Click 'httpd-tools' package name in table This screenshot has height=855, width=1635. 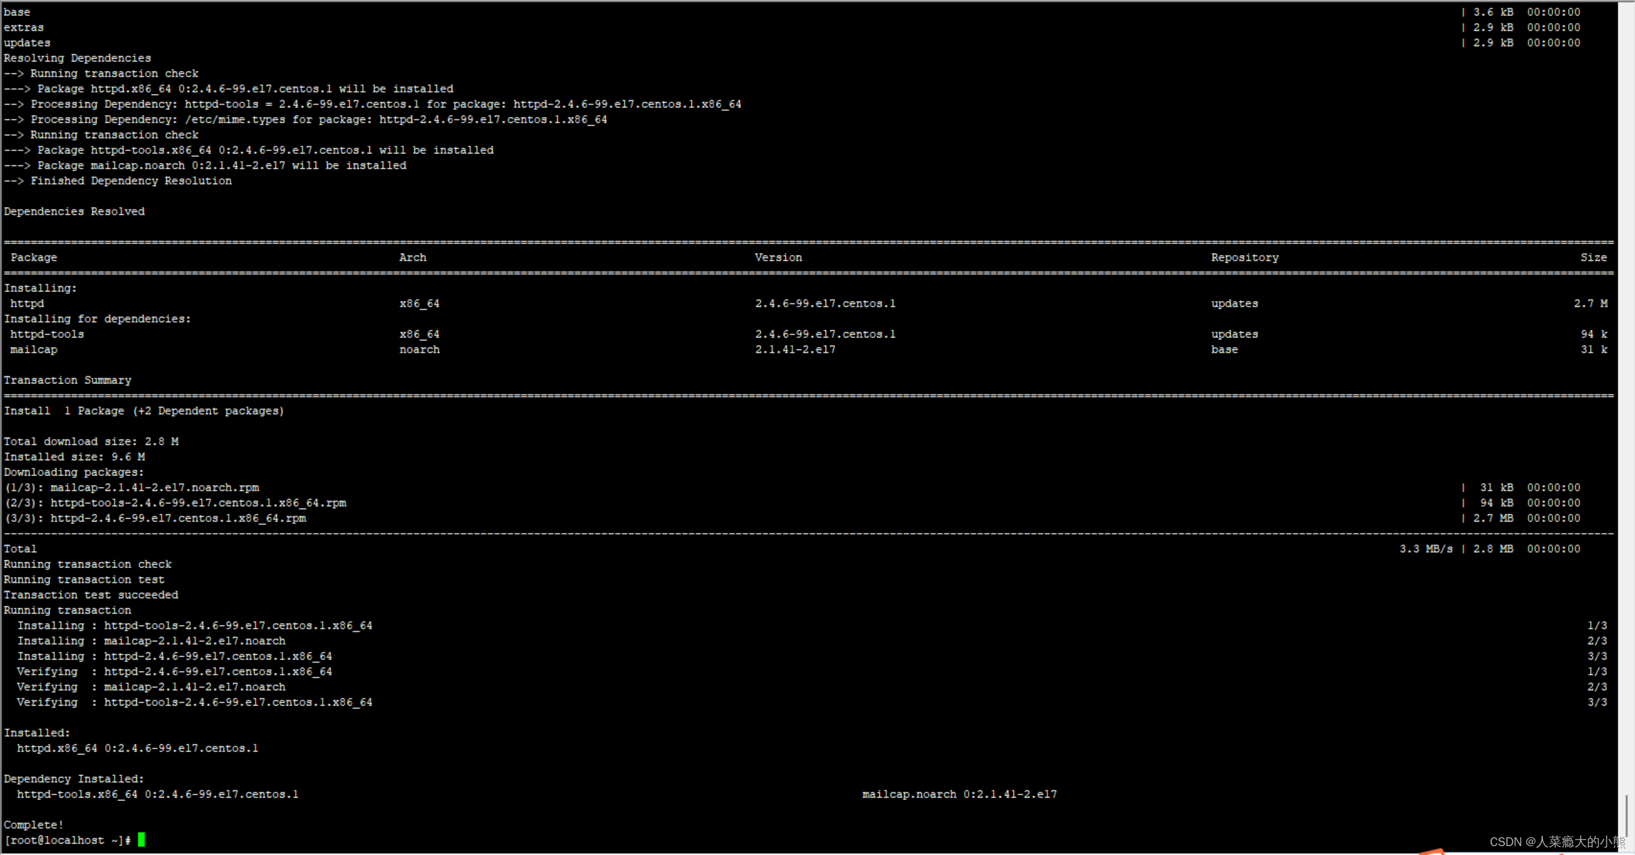click(47, 334)
